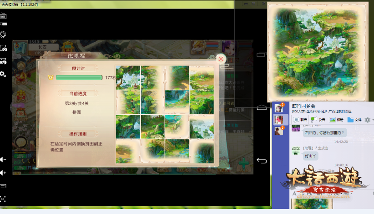This screenshot has width=374, height=214.
Task: Click the image share icon below screenshot icon
Action: [x=3, y=61]
